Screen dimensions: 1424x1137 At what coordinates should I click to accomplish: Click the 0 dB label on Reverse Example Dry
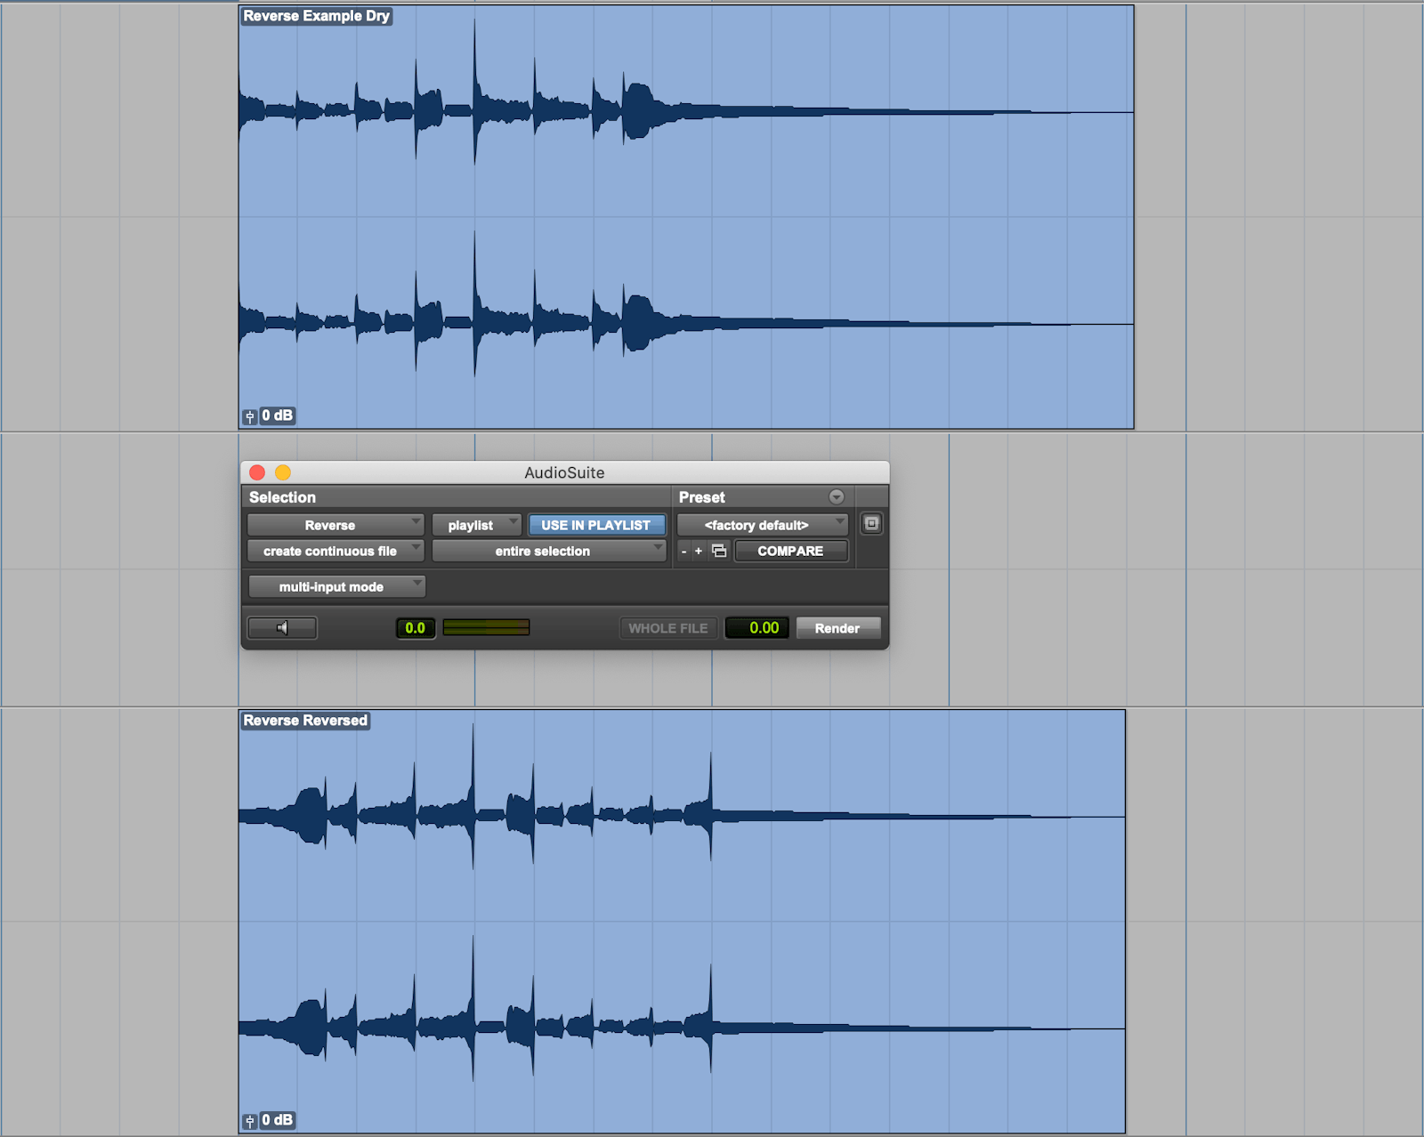point(277,415)
